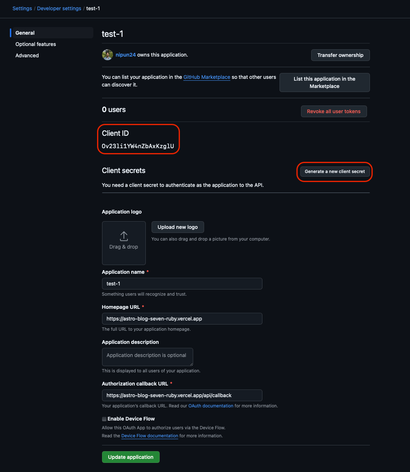
Task: Switch to the Optional features section
Action: [35, 44]
